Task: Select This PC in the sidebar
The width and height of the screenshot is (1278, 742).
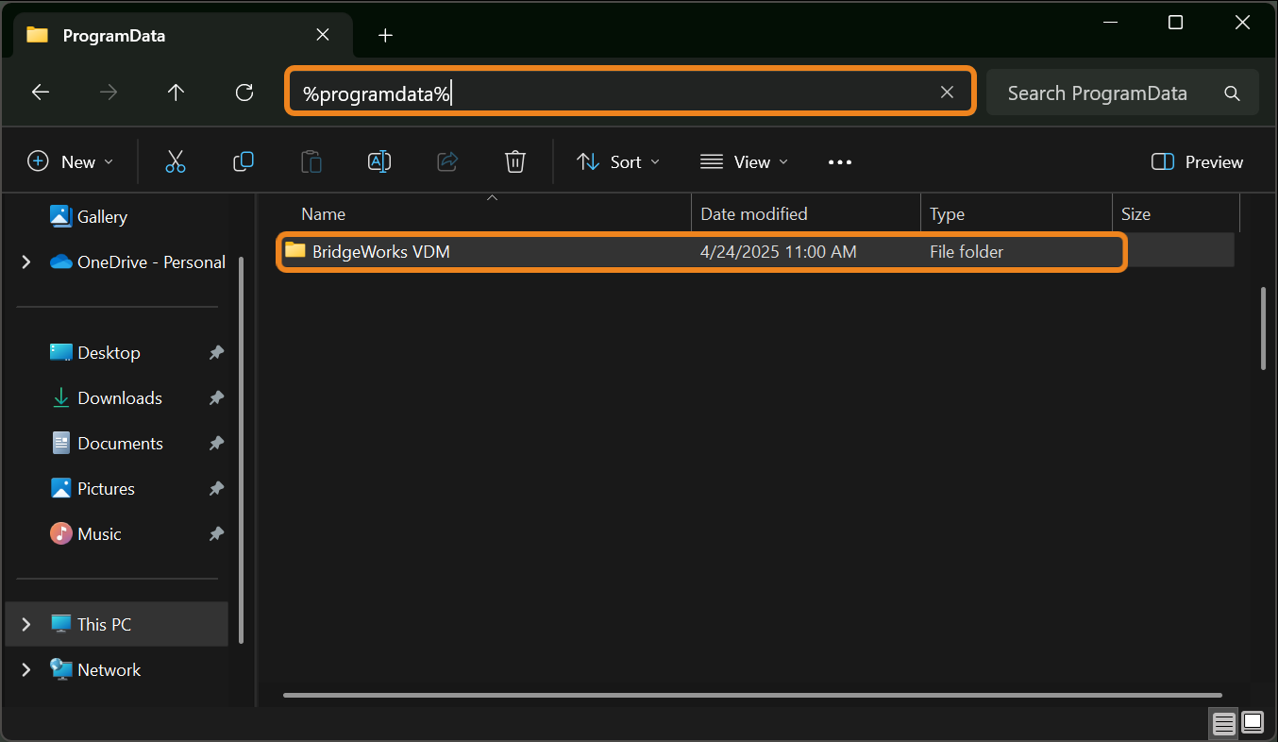Action: (x=117, y=624)
